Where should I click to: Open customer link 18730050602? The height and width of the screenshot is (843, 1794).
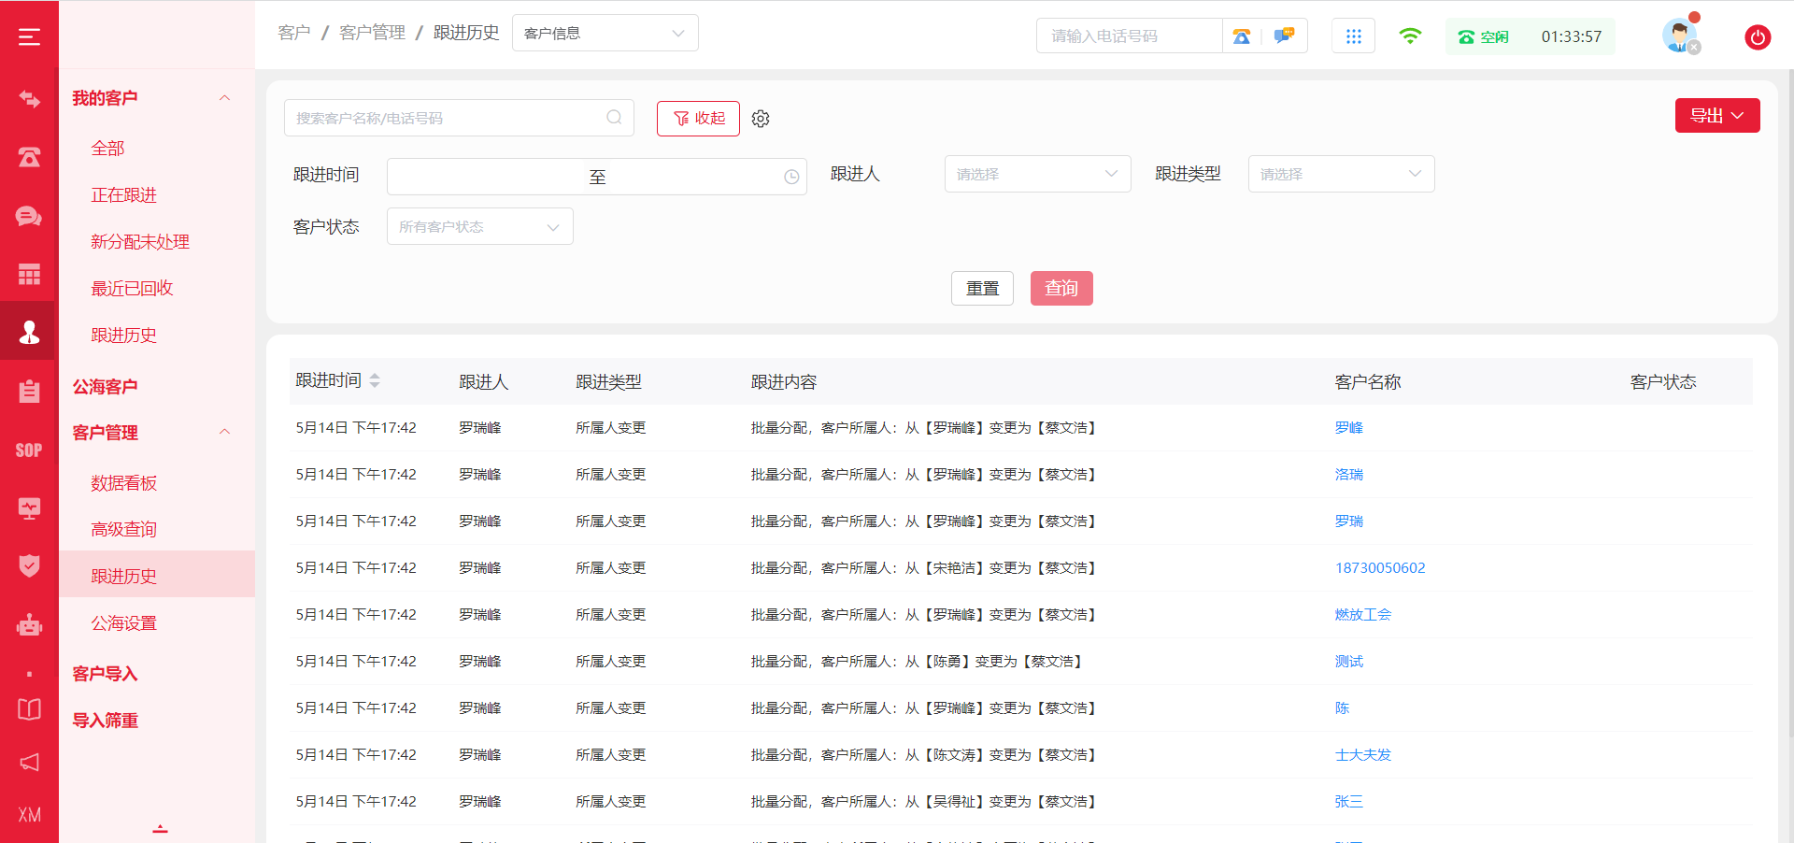point(1380,568)
